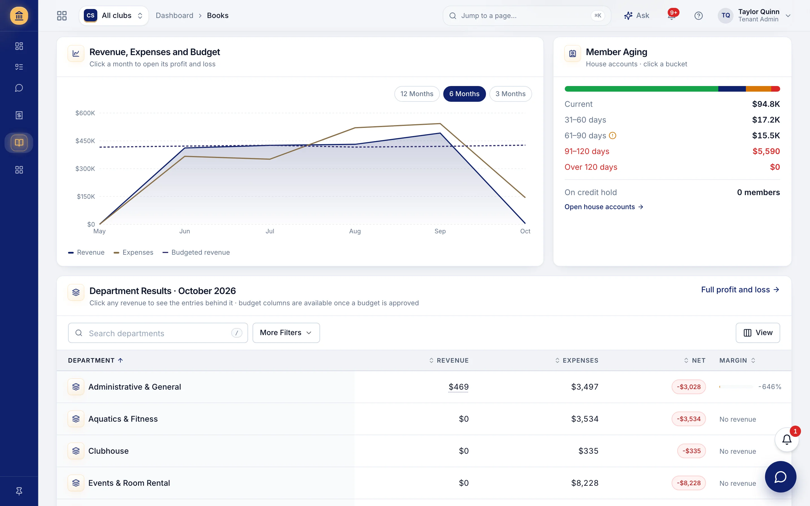Screen dimensions: 810x506
Task: Click the Member Aging card icon
Action: click(573, 54)
